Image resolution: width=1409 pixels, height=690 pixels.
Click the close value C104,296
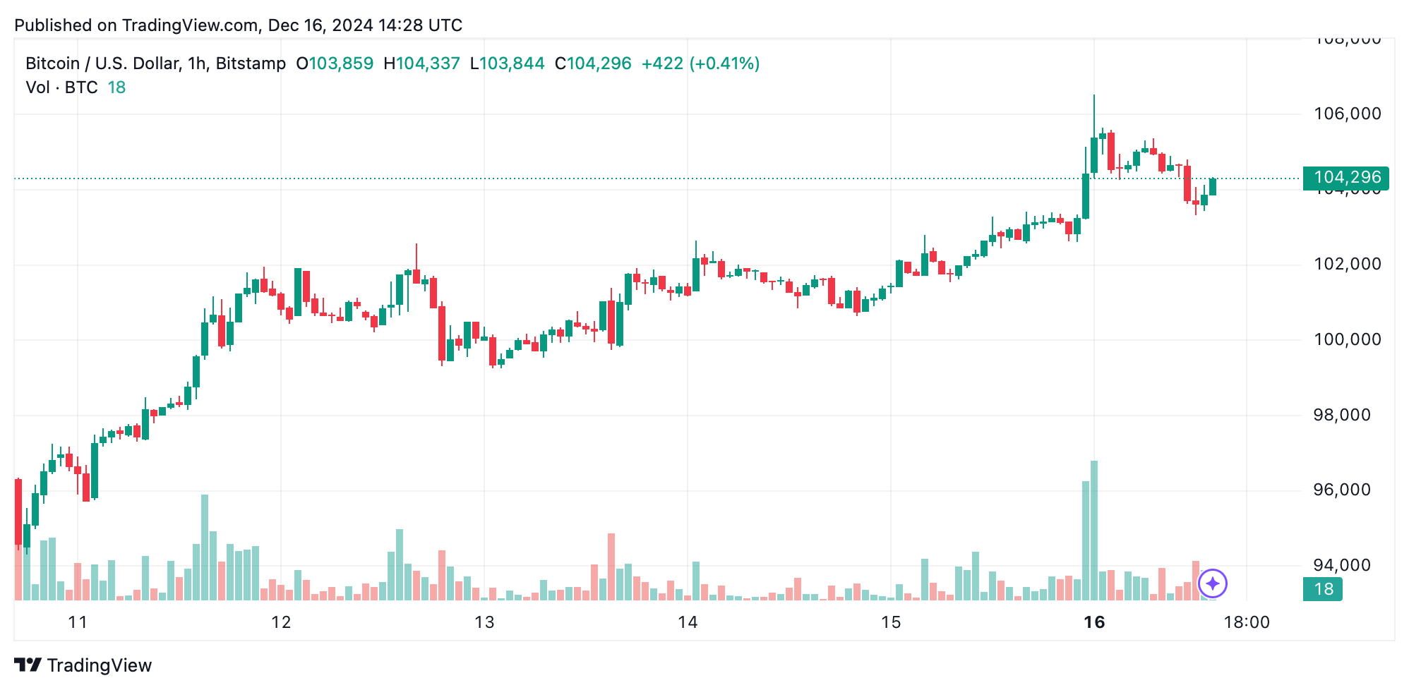[x=593, y=63]
